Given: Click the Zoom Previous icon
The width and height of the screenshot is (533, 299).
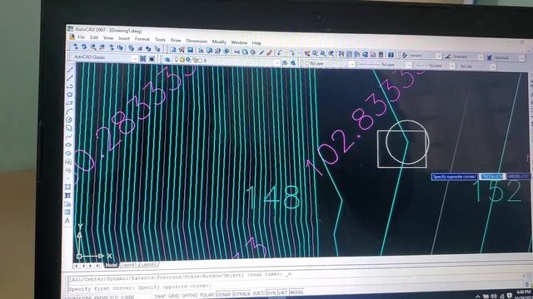Looking at the screenshot, I should point(331,53).
